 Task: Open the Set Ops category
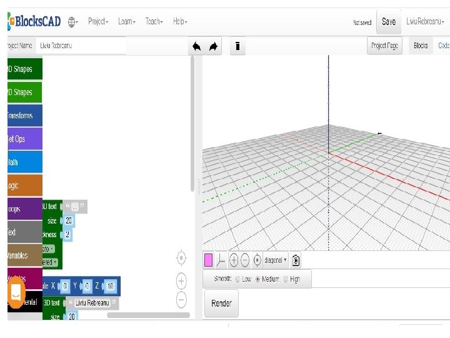point(25,139)
